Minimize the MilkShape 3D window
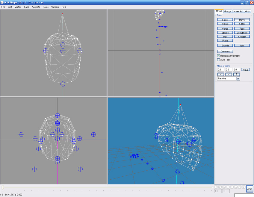The image size is (254, 197). click(242, 3)
